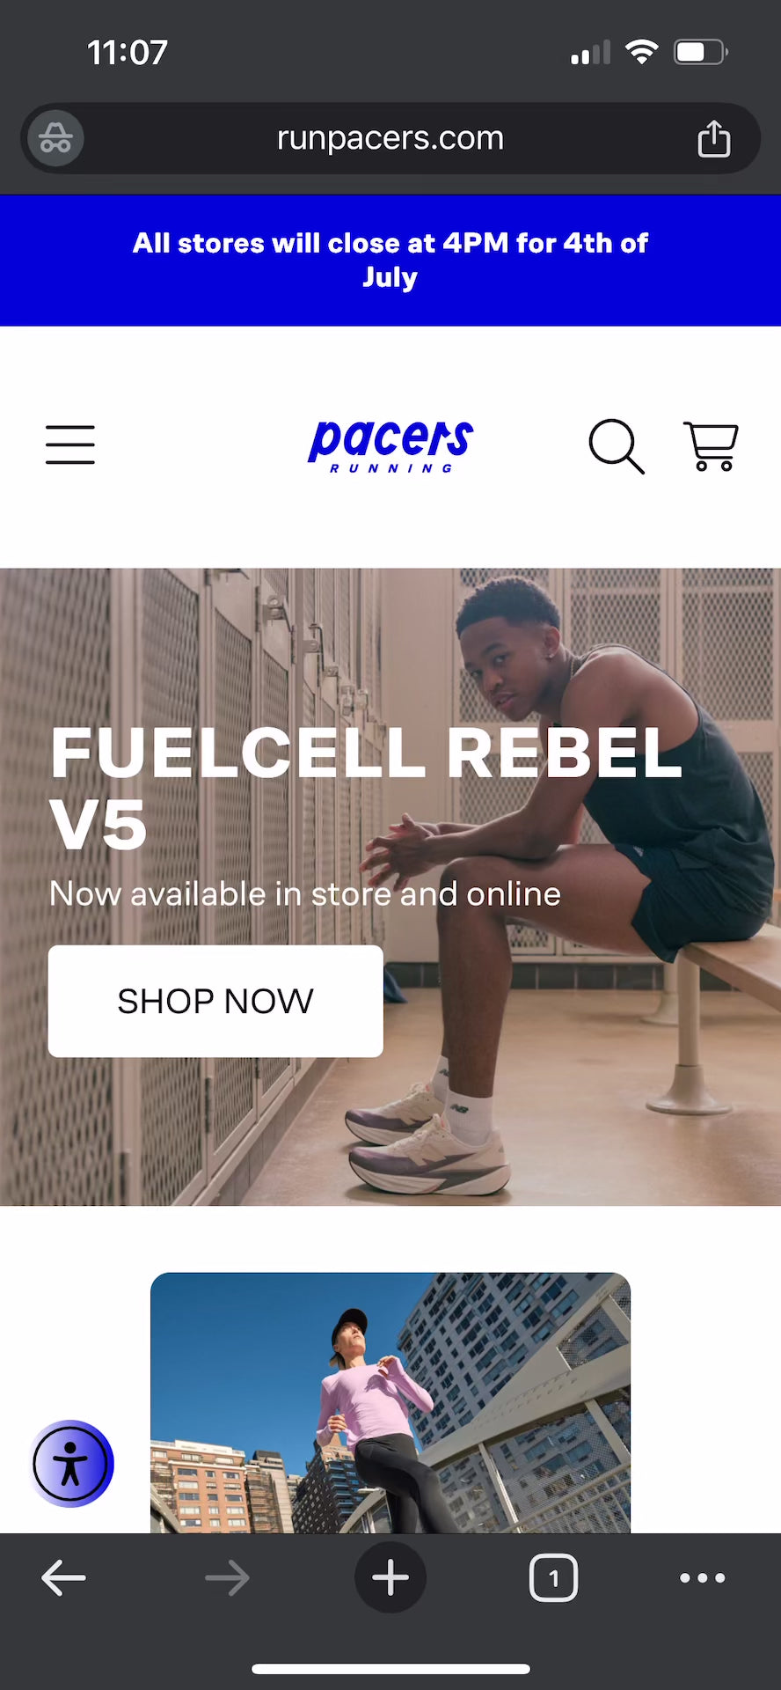
Task: Tap the runpacers.com address field
Action: [390, 138]
